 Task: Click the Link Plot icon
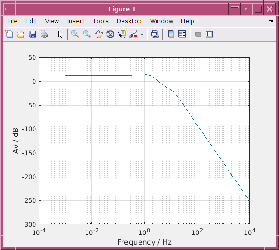point(155,34)
